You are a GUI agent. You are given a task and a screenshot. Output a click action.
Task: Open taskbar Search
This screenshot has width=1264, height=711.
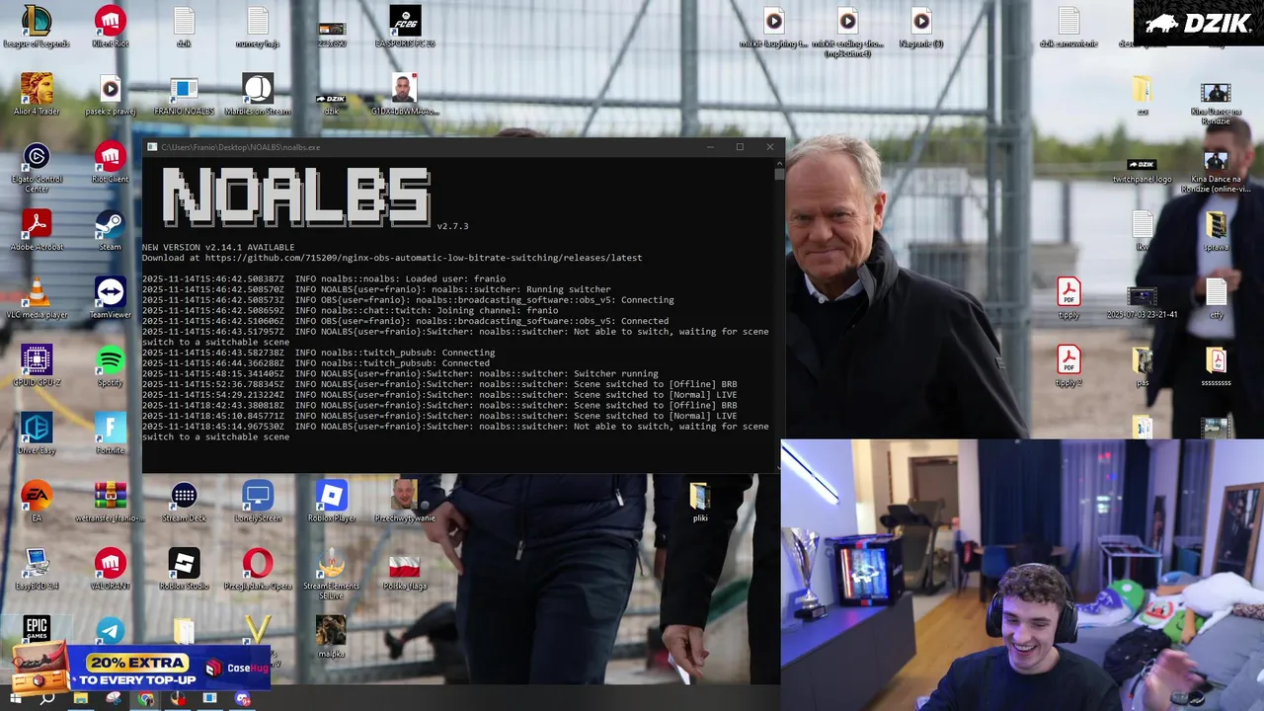[x=47, y=699]
